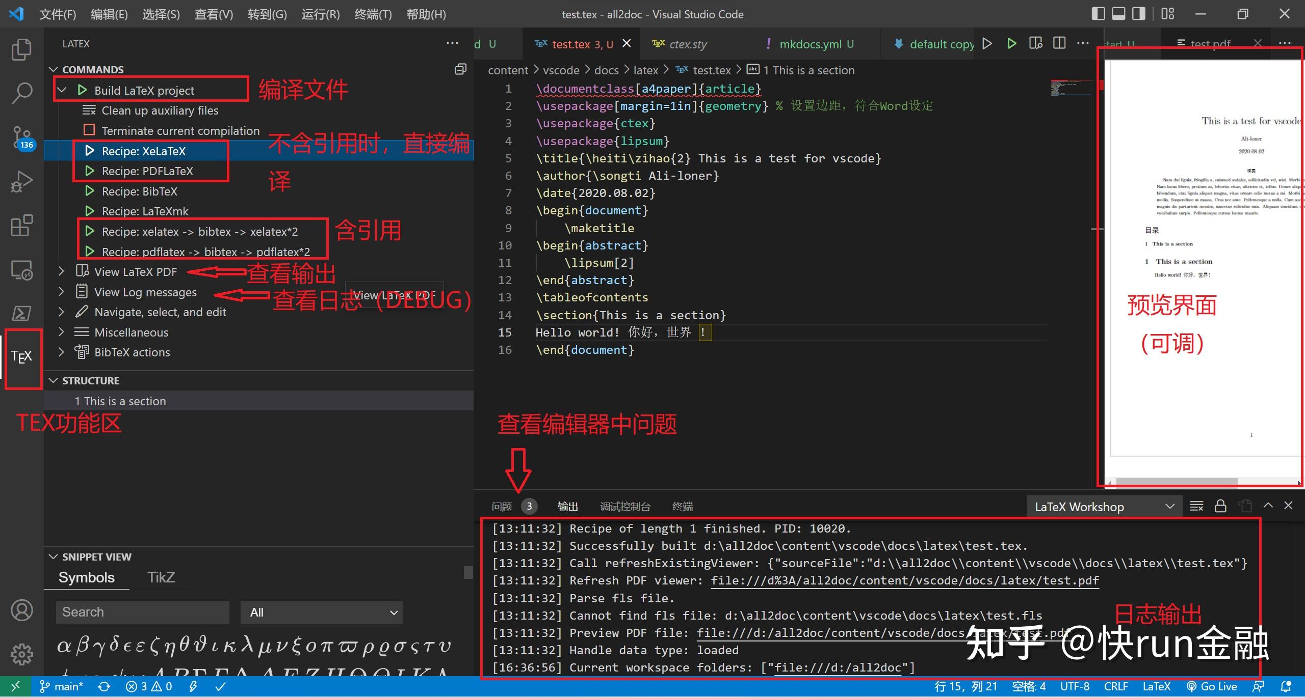Viewport: 1305px width, 698px height.
Task: Open the Run and Debug view
Action: point(21,181)
